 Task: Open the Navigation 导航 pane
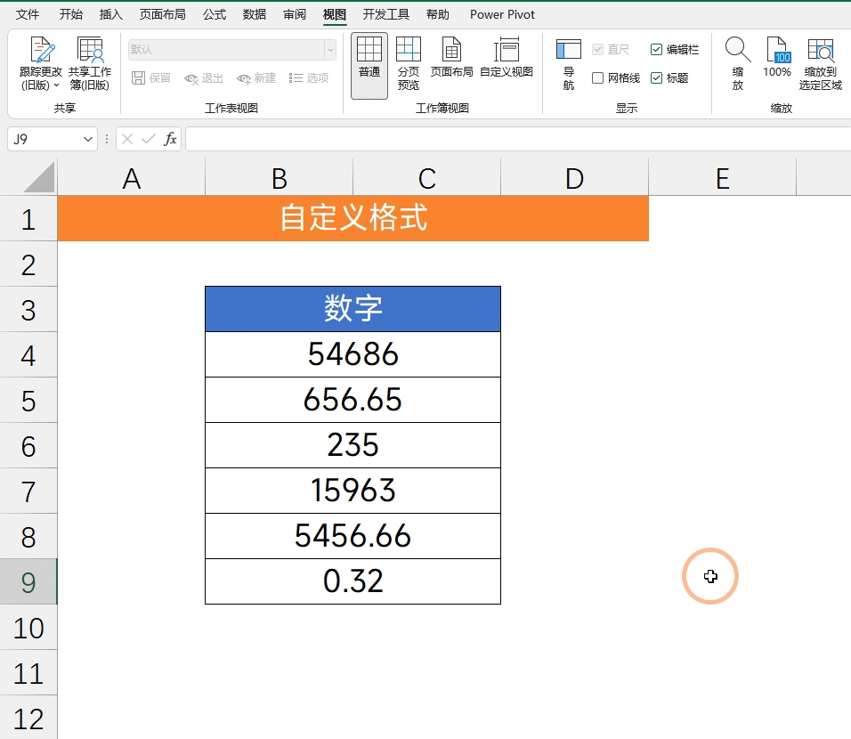[568, 64]
